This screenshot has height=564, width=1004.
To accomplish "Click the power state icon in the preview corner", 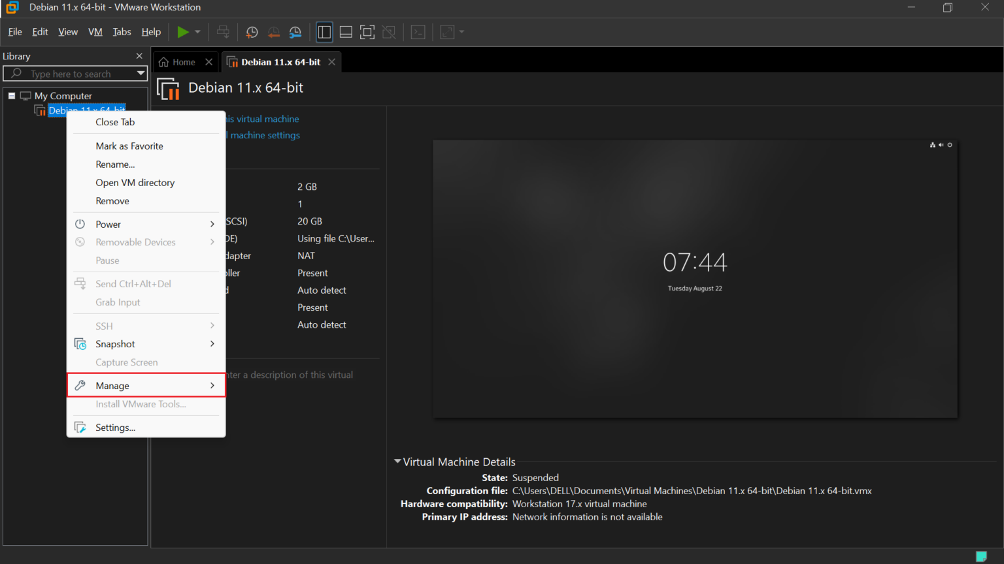I will (949, 145).
